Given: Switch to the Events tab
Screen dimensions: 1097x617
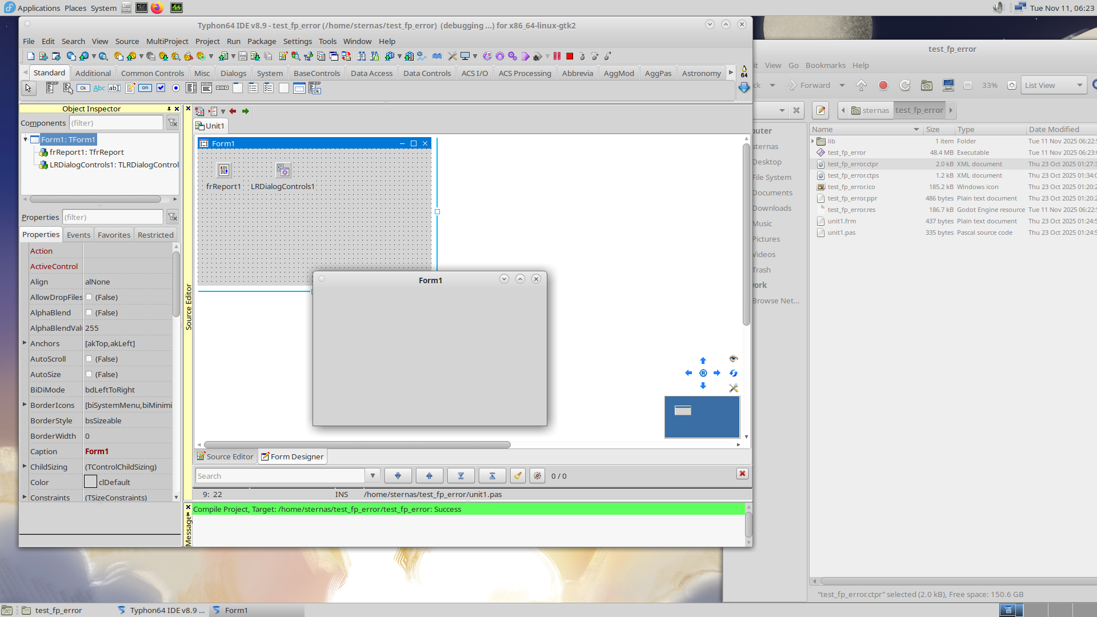Looking at the screenshot, I should click(78, 235).
